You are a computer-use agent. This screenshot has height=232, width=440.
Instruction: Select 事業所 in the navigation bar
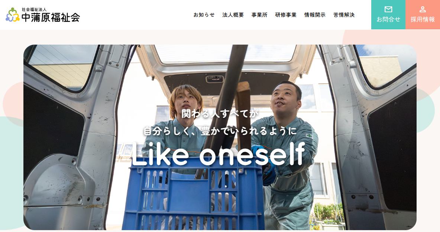pos(259,15)
